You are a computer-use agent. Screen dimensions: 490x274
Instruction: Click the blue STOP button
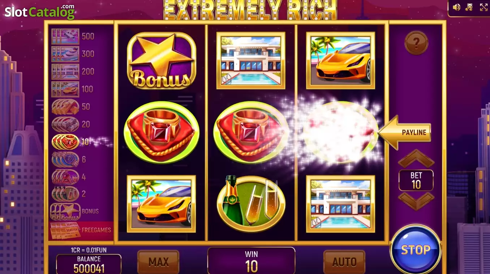click(x=416, y=250)
